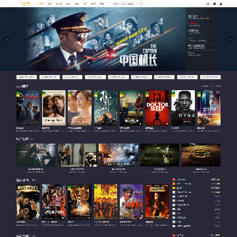Click the history icon in the header
237x237 pixels.
click(x=208, y=4)
